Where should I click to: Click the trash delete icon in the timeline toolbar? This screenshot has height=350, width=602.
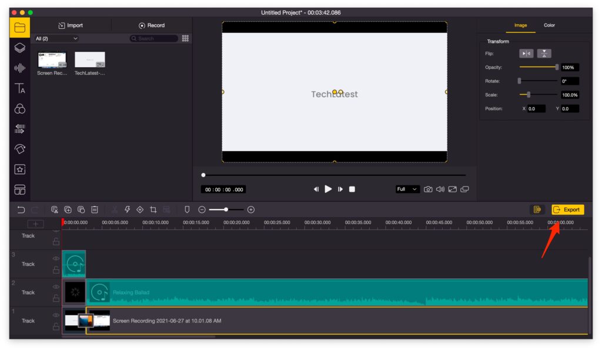95,210
